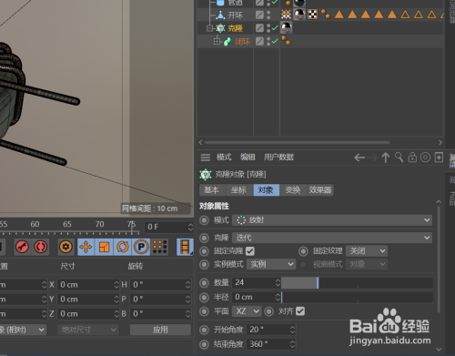Open the 固定纹理 dropdown set to 关闭
Image resolution: width=455 pixels, height=356 pixels.
pyautogui.click(x=367, y=251)
